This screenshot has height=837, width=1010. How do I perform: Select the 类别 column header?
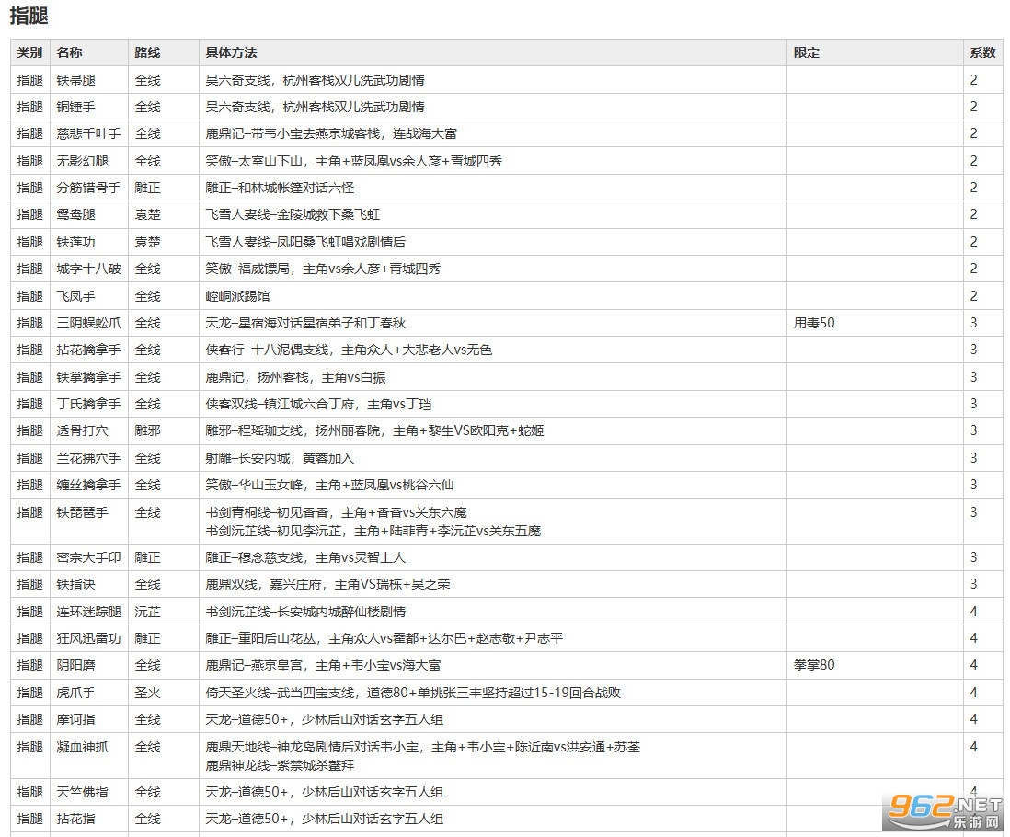point(30,52)
